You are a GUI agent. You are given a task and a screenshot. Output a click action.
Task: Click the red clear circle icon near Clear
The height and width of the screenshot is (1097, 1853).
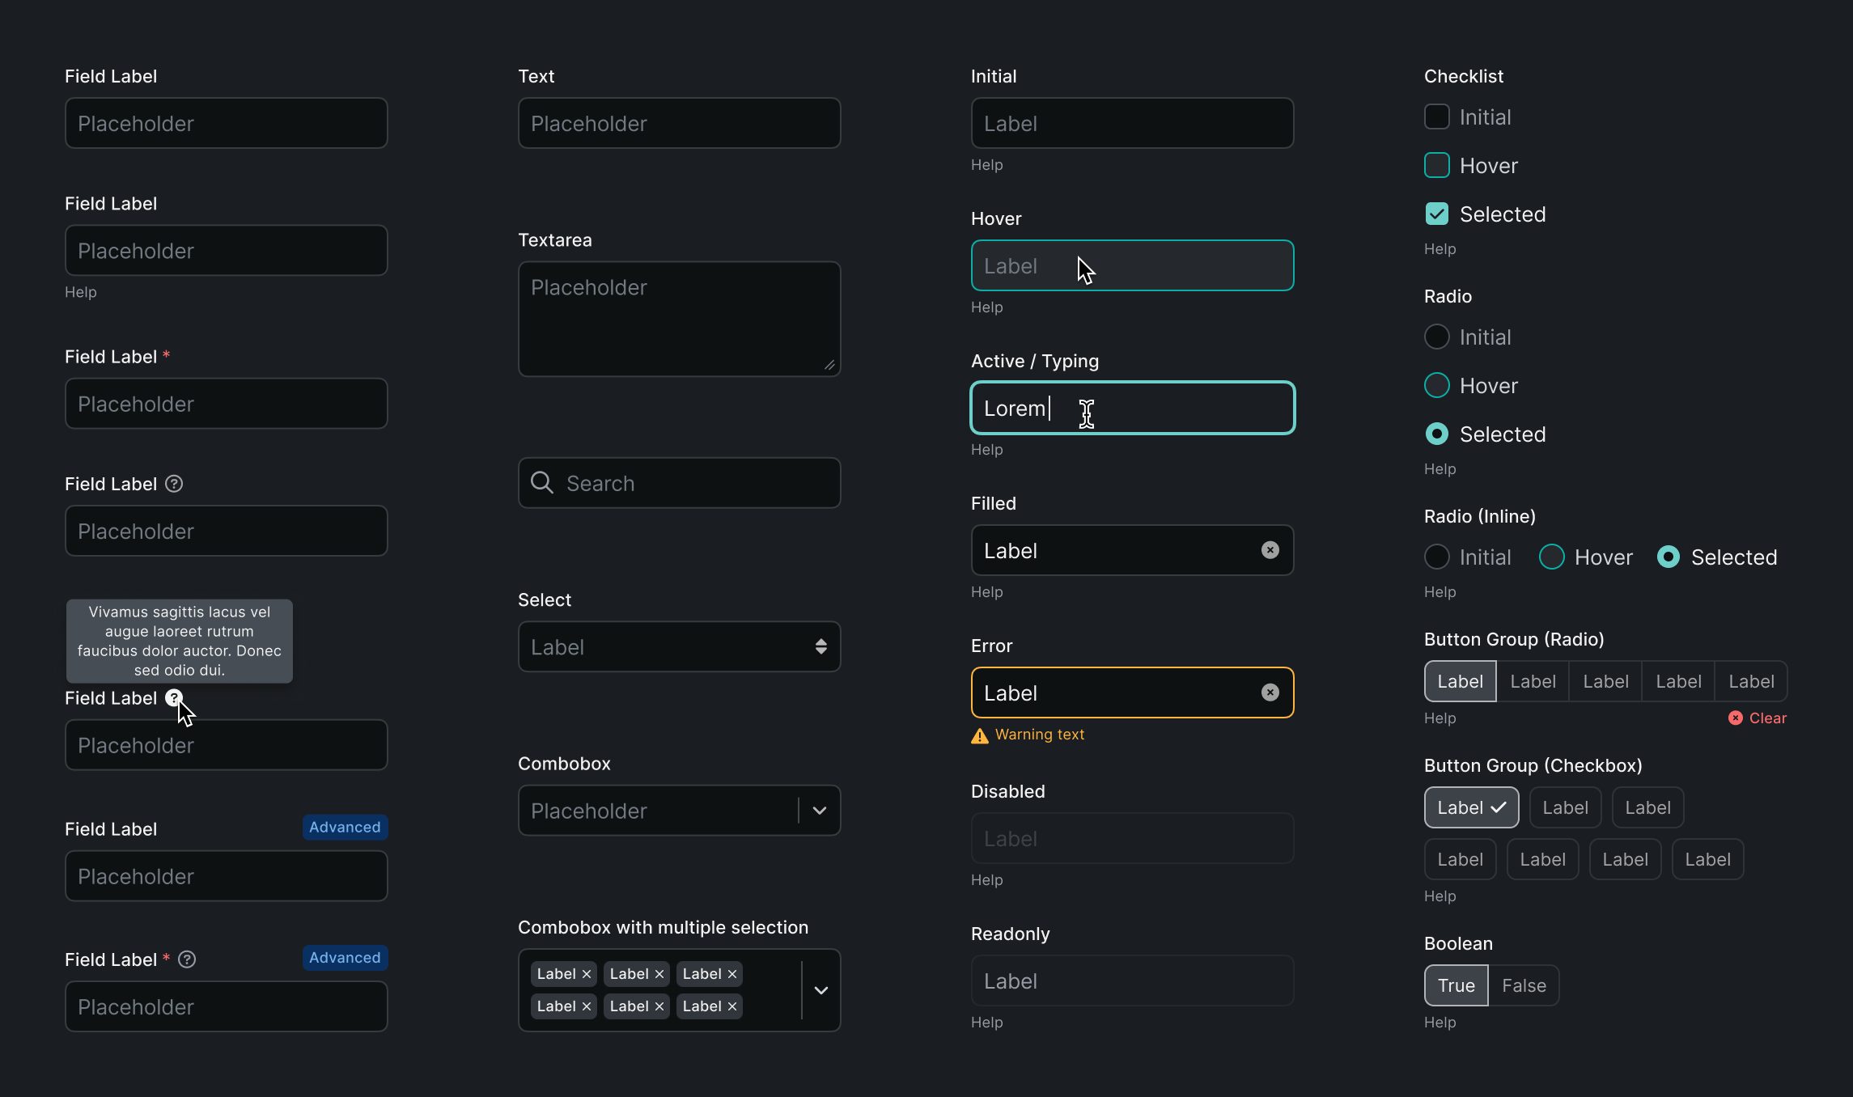pyautogui.click(x=1736, y=718)
